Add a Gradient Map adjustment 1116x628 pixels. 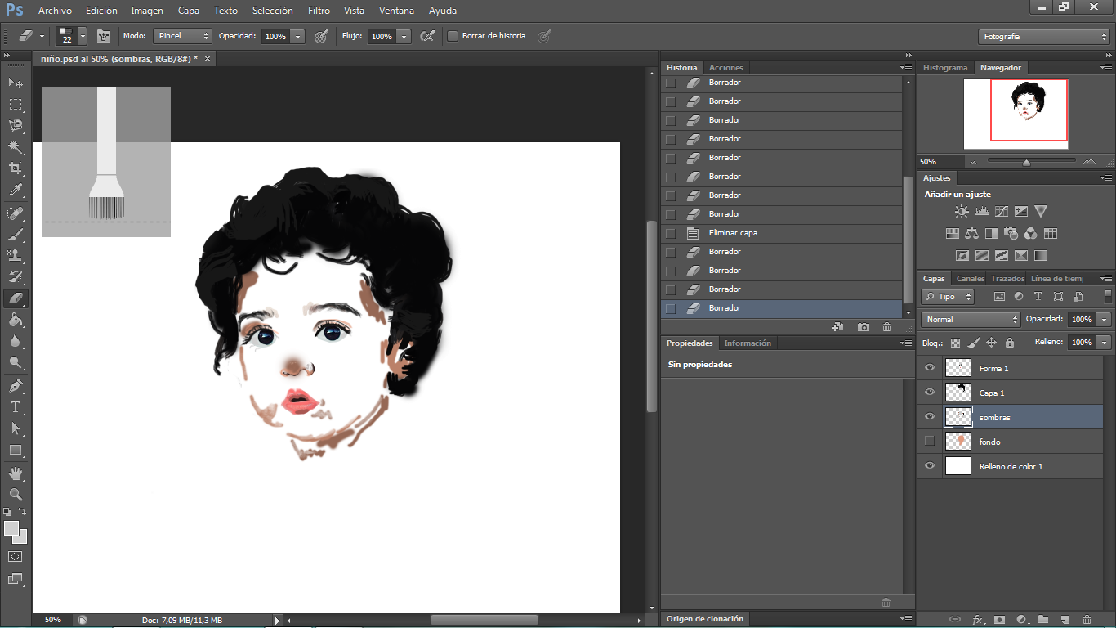1040,255
